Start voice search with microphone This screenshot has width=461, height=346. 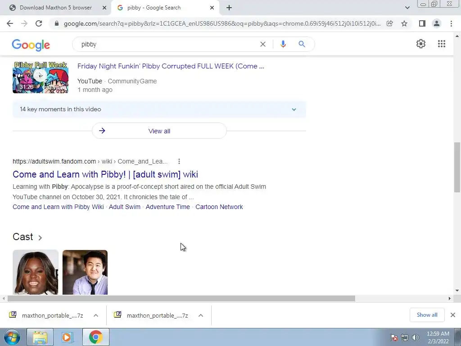[283, 44]
